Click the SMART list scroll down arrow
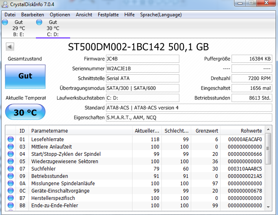 268,207
